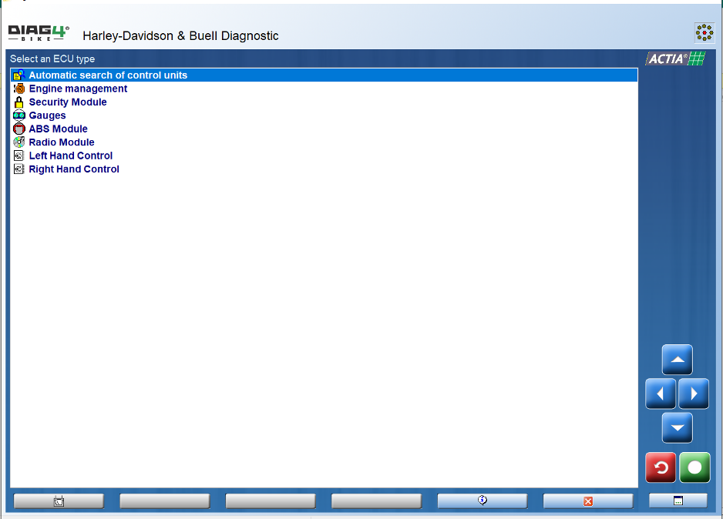Click the red back/return button
Screen dimensions: 723x519
point(661,467)
